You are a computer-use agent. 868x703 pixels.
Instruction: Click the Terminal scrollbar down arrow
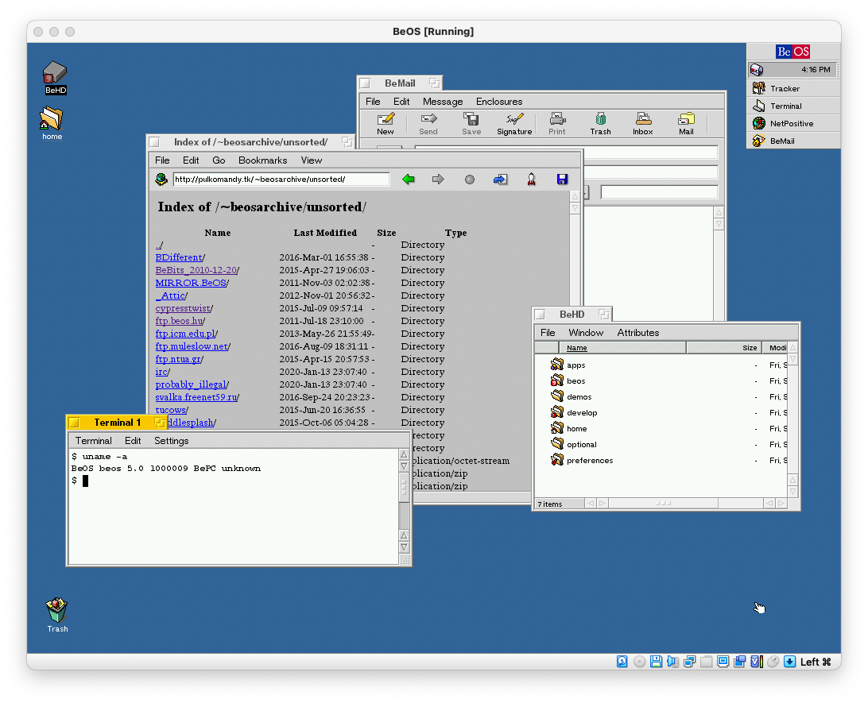(404, 547)
